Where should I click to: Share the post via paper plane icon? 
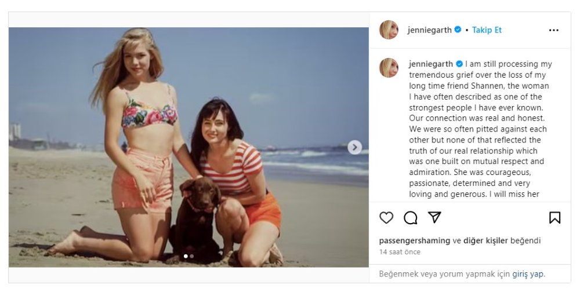[x=434, y=217]
